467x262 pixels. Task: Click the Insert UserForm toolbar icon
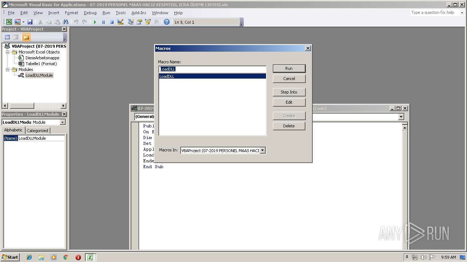(17, 22)
